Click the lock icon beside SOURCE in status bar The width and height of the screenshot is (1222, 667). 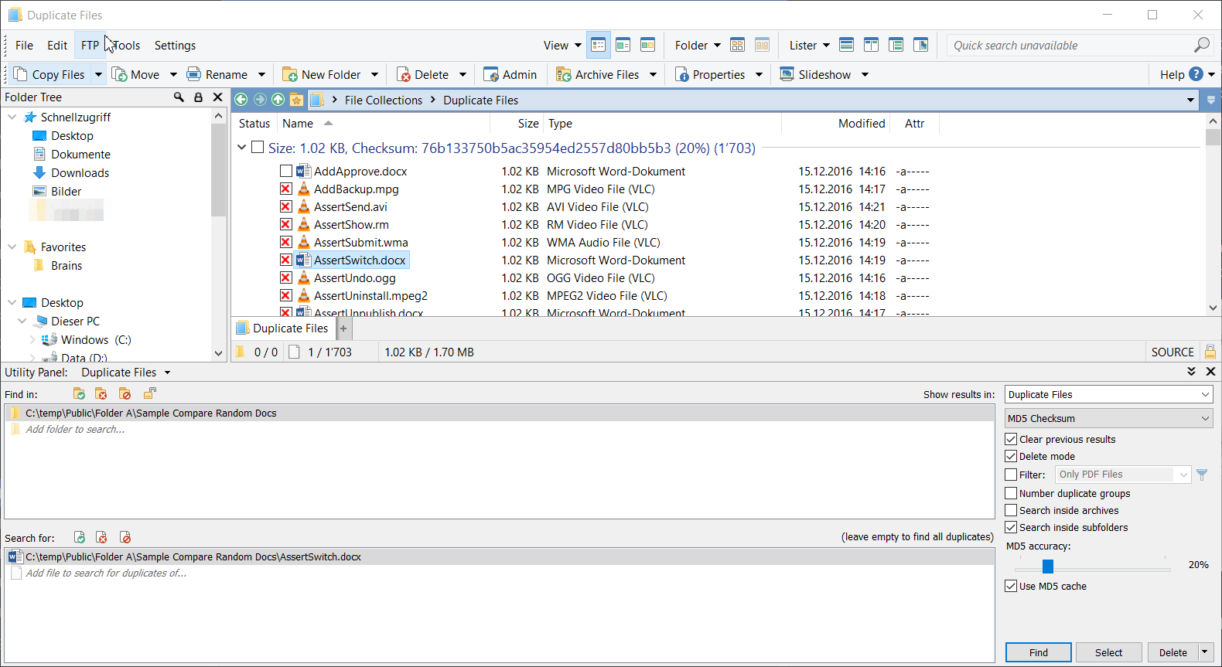(x=1210, y=352)
